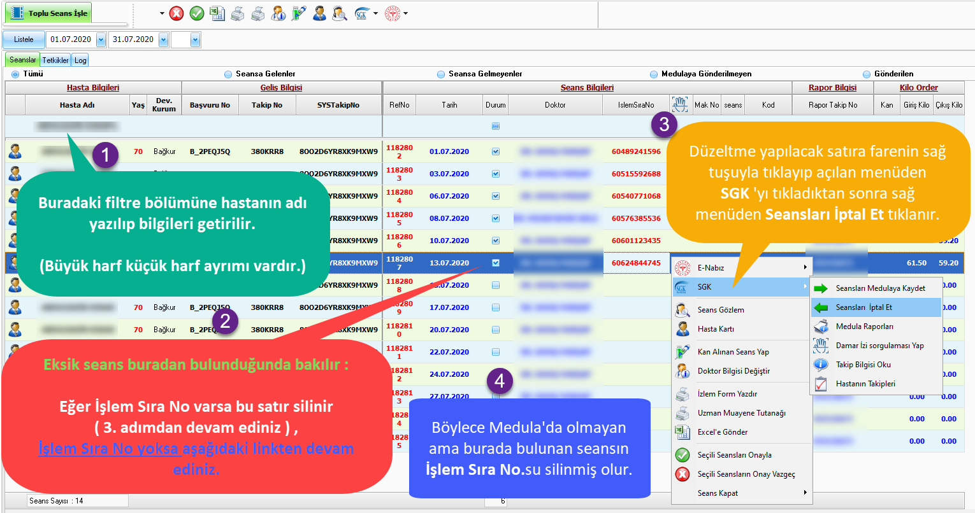Switch to the Tetkikler tab
Screen dimensions: 975x513
click(55, 60)
